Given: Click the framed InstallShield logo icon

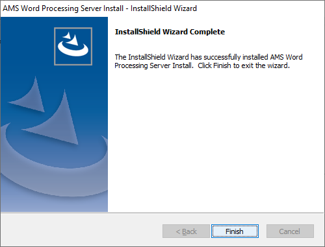Looking at the screenshot, I should (73, 46).
